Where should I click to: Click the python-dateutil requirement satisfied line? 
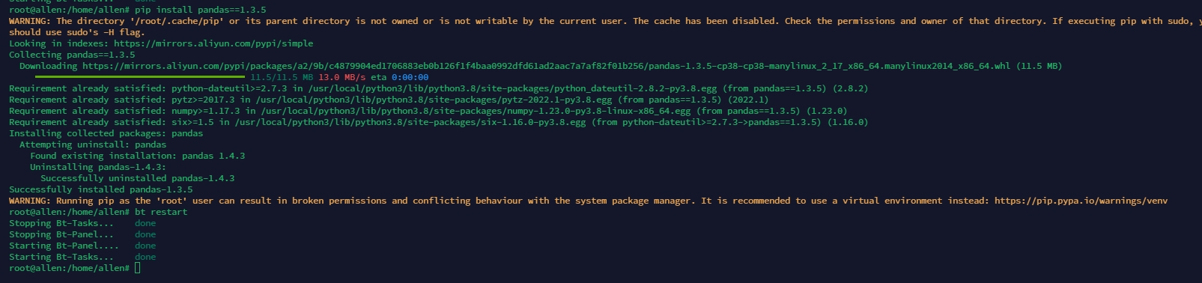click(439, 88)
